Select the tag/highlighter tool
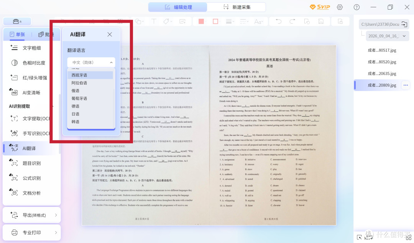This screenshot has width=414, height=243. pyautogui.click(x=168, y=21)
